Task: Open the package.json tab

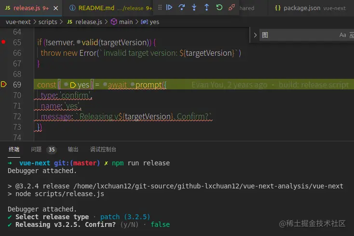Action: coord(310,8)
